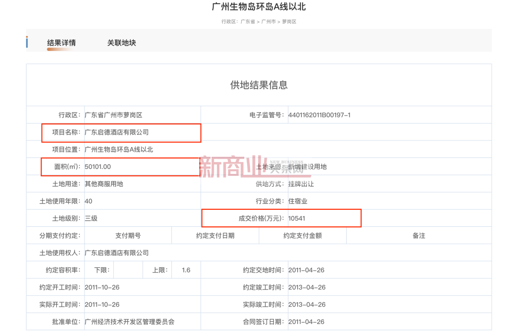
Task: Select 合同签订日期 date 2011-04-26
Action: (306, 322)
